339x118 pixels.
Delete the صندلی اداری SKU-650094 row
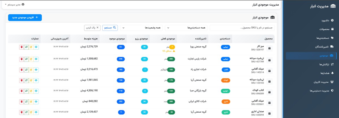click(21, 112)
